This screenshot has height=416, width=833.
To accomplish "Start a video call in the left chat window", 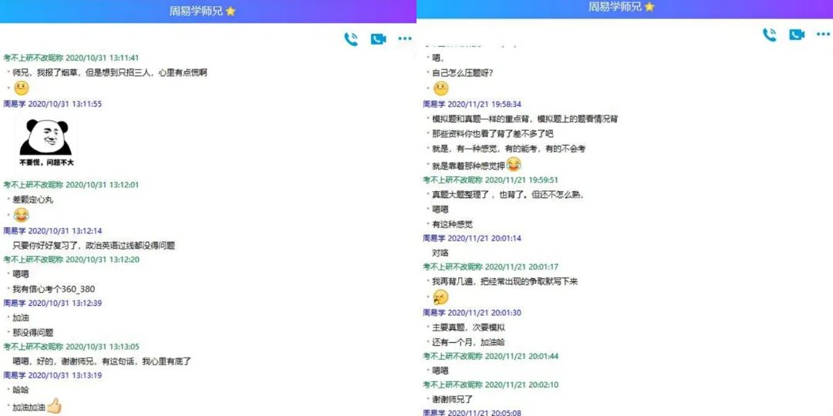I will pyautogui.click(x=378, y=39).
